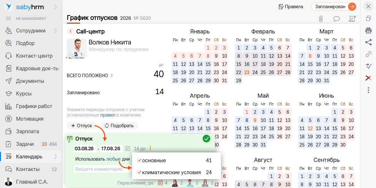Expand the Календарь sidebar chevron
The height and width of the screenshot is (188, 376).
click(56, 157)
